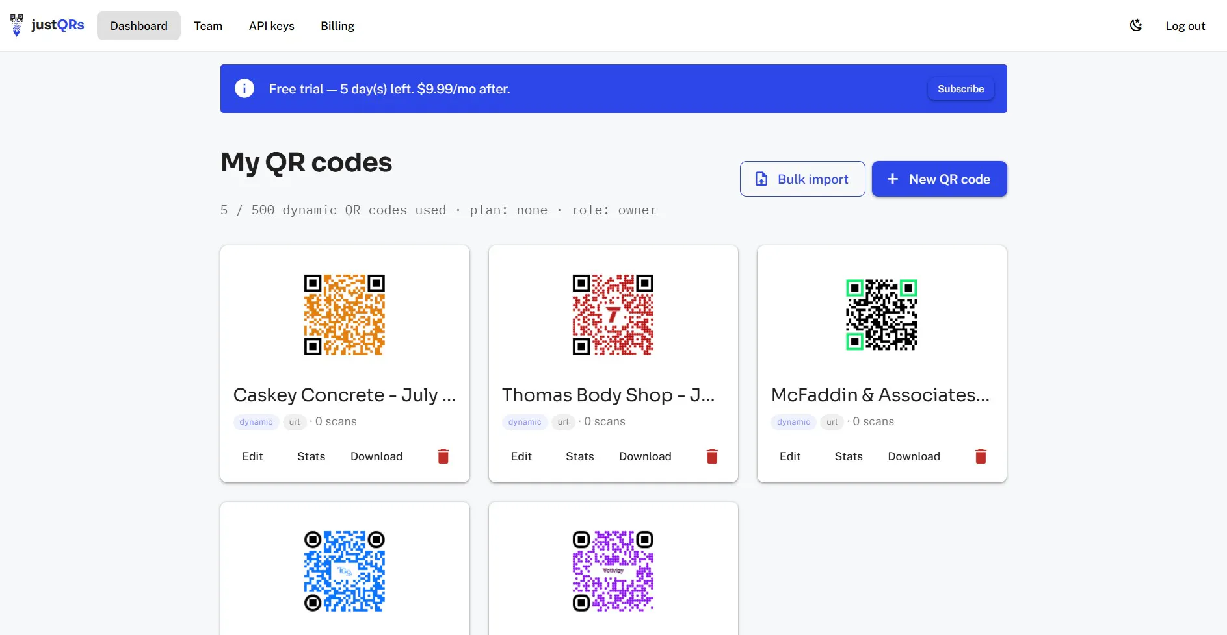Click the justQRs brand name

coord(58,25)
